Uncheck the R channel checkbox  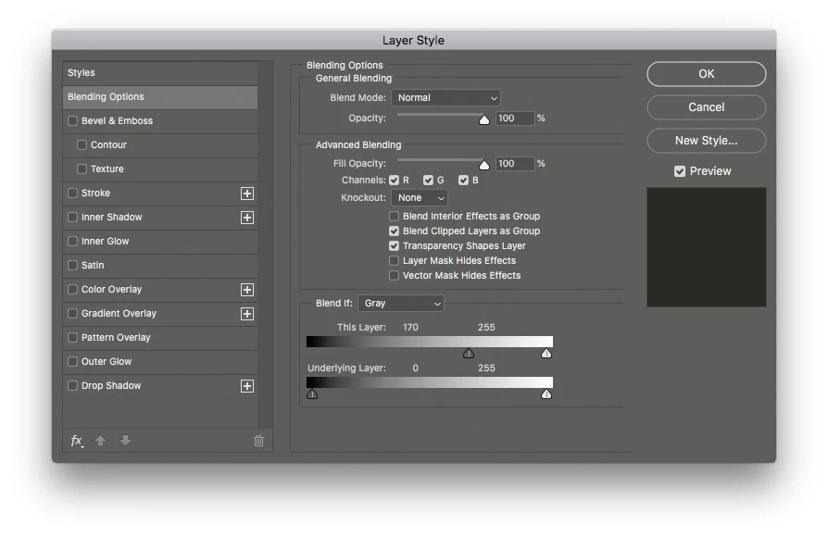(x=394, y=180)
